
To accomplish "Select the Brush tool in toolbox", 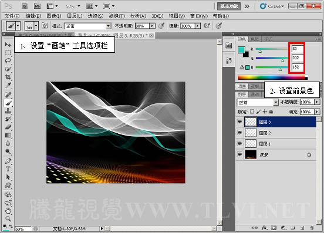I will 8,103.
